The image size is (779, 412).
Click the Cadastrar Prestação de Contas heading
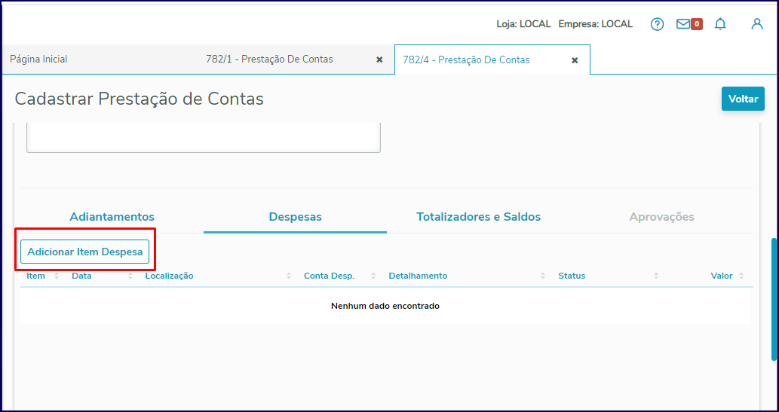139,99
